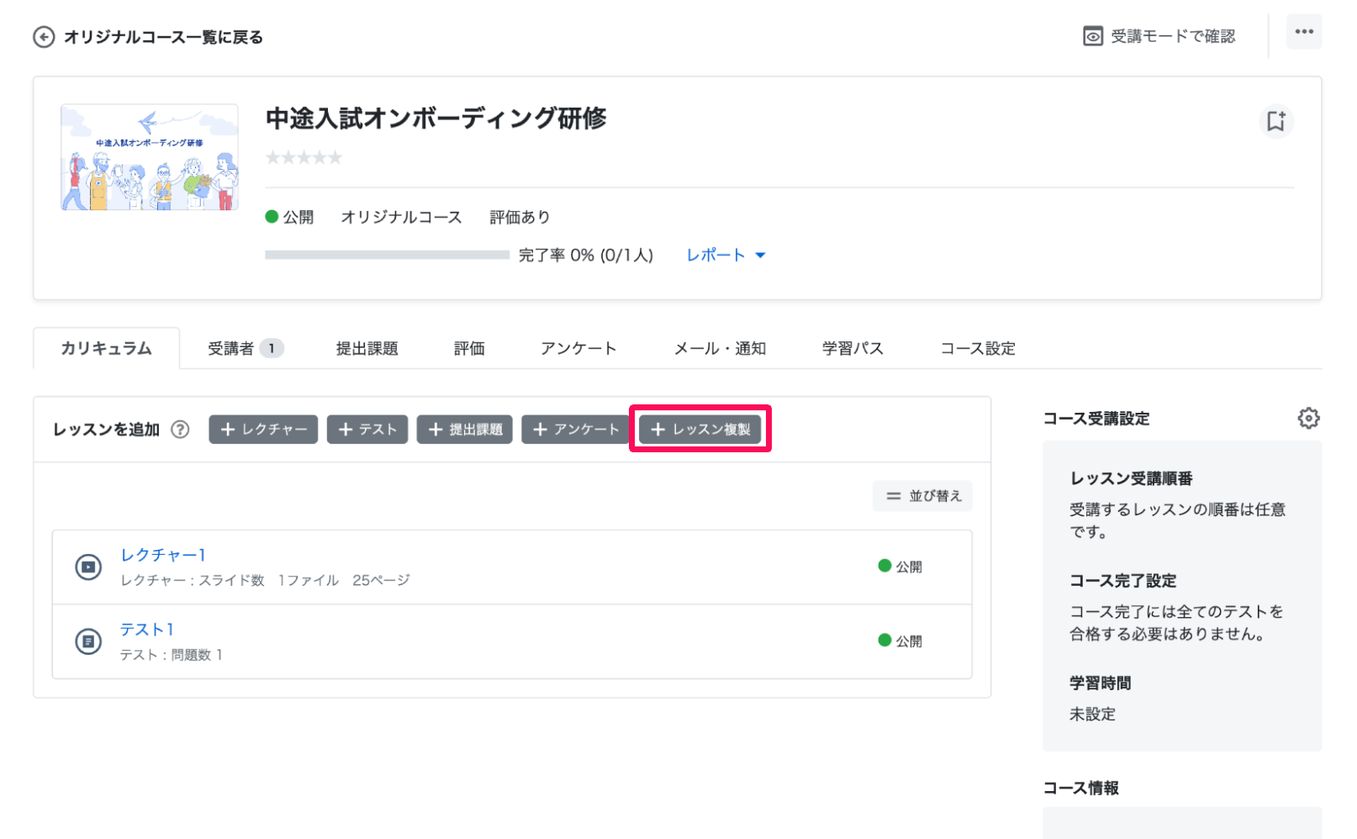Click the ＋提出課題 add button

pos(465,430)
